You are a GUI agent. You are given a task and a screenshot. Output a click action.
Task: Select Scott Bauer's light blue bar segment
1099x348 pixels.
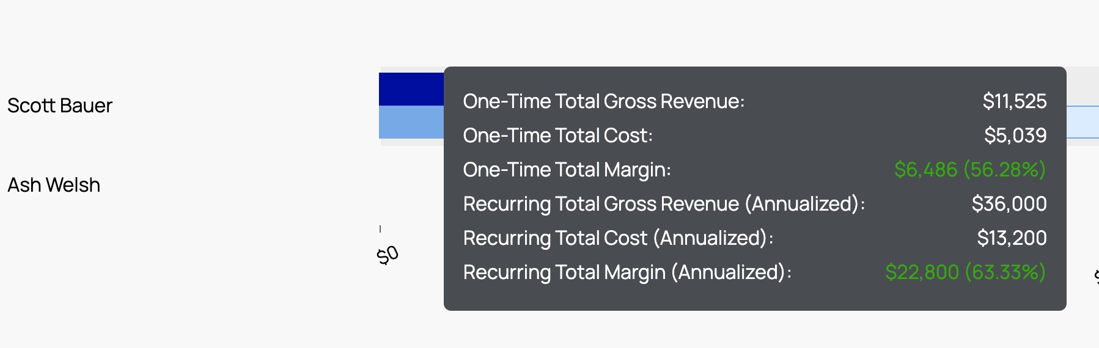click(x=411, y=122)
